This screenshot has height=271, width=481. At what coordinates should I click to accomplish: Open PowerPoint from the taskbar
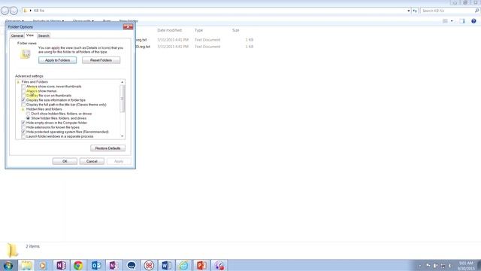(201, 265)
